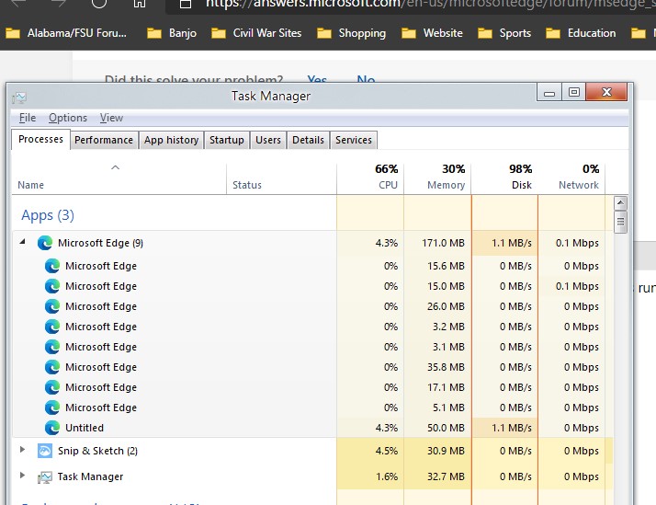Screen dimensions: 656x505
Task: Select the Untitled process row text
Action: click(85, 428)
